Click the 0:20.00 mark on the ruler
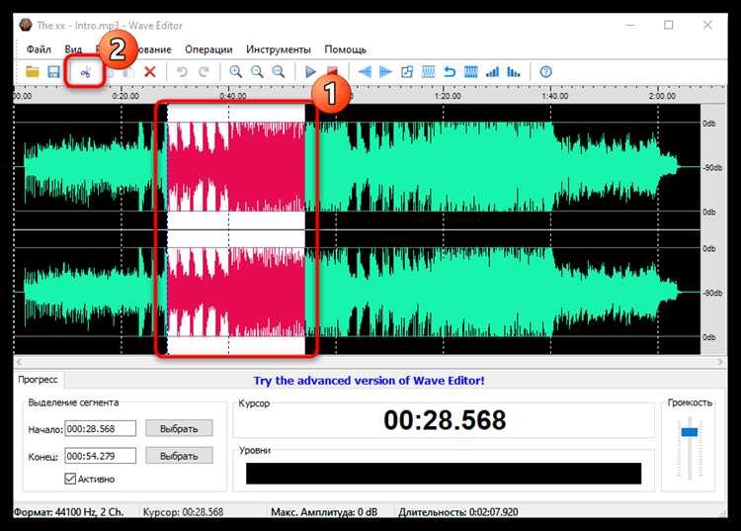Image resolution: width=741 pixels, height=531 pixels. point(125,96)
